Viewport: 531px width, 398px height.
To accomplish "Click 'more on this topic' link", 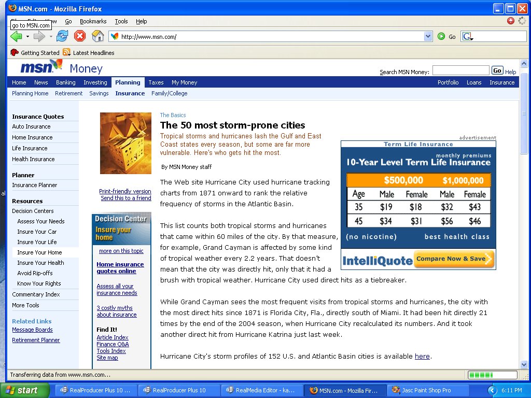I will (121, 251).
